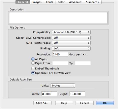Click inside the Description text box
This screenshot has width=118, height=109.
(x=58, y=18)
